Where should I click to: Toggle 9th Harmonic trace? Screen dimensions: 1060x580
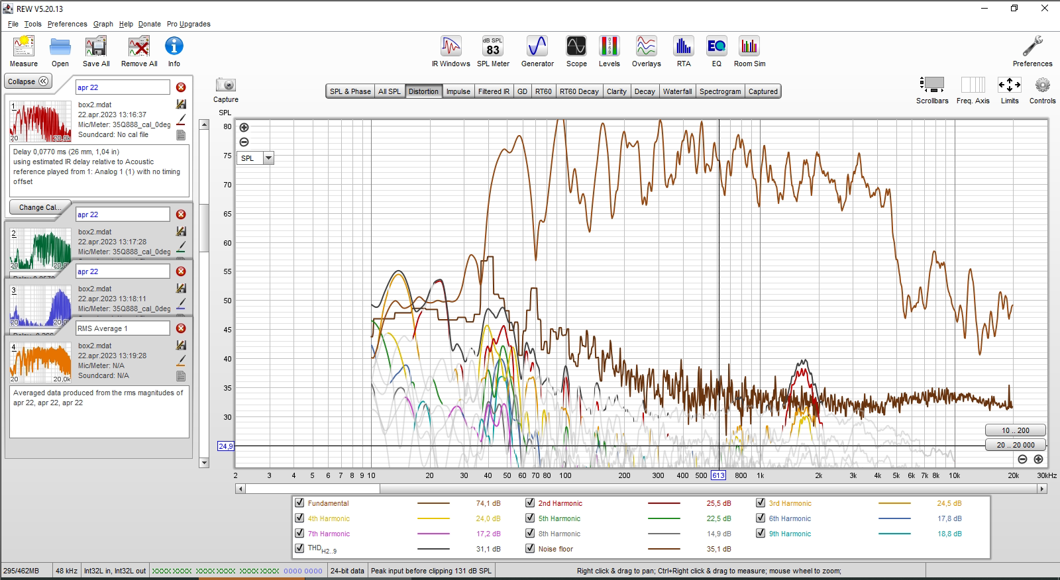(x=761, y=534)
